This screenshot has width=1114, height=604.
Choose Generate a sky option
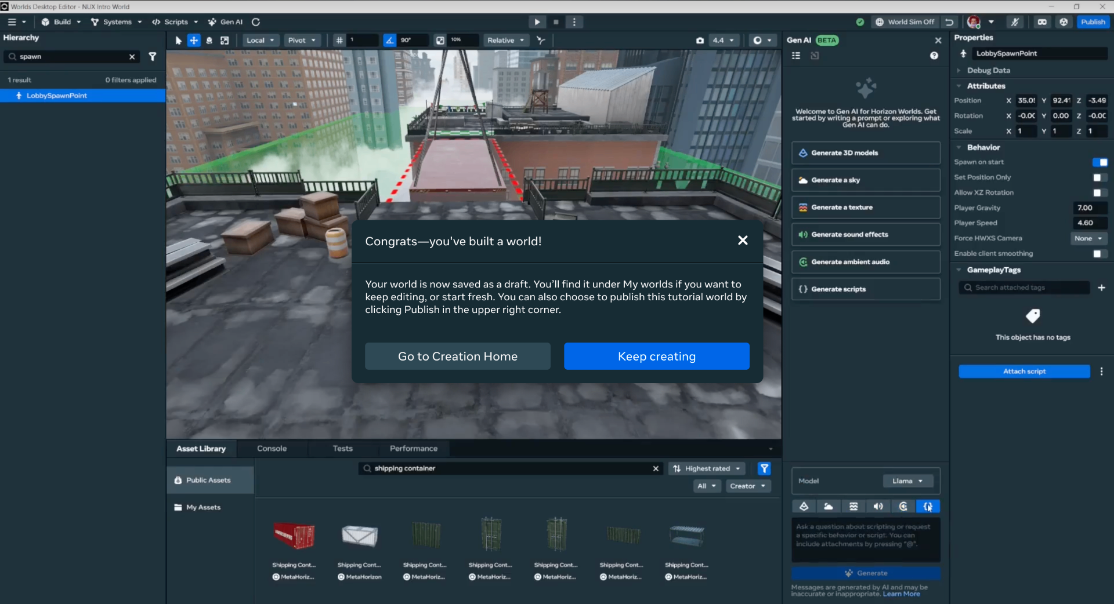click(866, 180)
